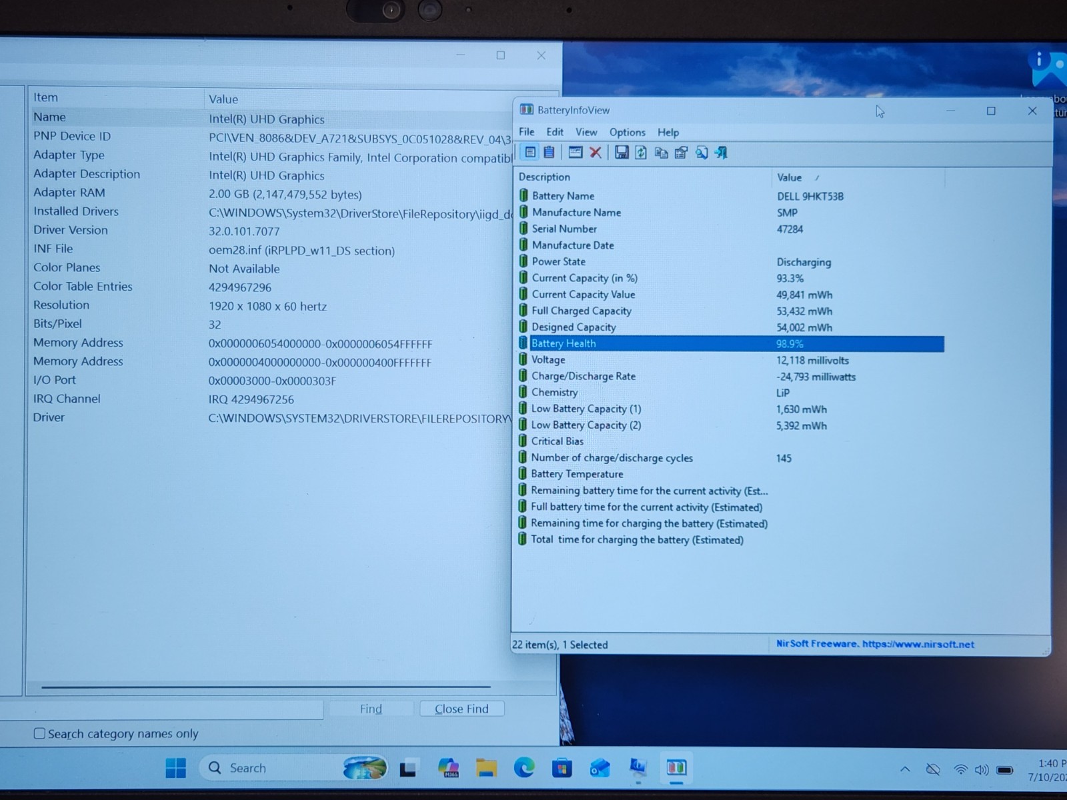Click BatteryInfoView icon on the taskbar
Viewport: 1067px width, 800px height.
tap(676, 768)
